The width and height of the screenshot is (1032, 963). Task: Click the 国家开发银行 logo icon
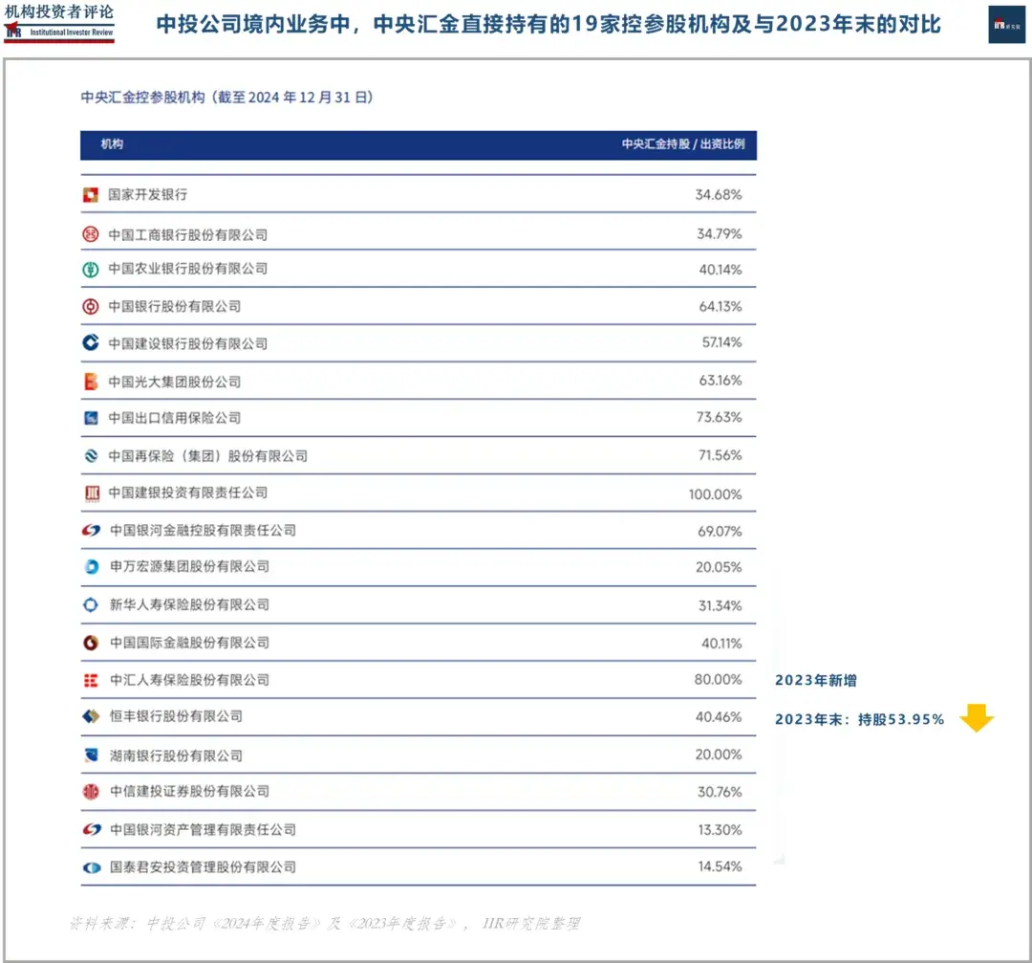point(90,195)
